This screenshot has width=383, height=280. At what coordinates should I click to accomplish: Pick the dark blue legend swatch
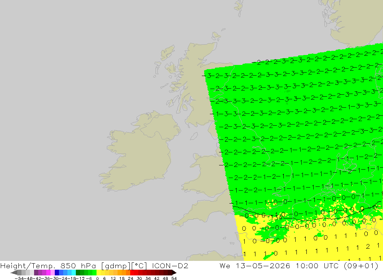tap(57, 273)
